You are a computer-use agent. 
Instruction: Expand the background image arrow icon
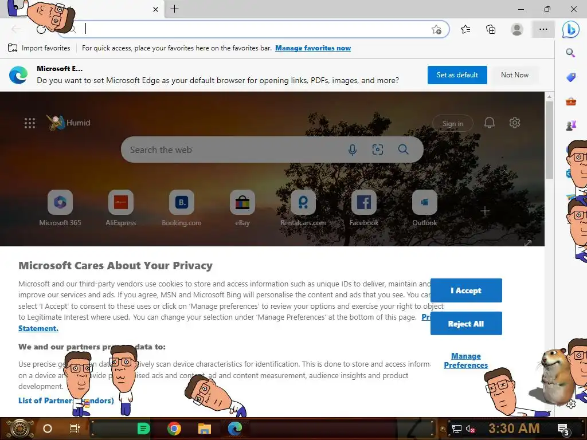point(528,243)
